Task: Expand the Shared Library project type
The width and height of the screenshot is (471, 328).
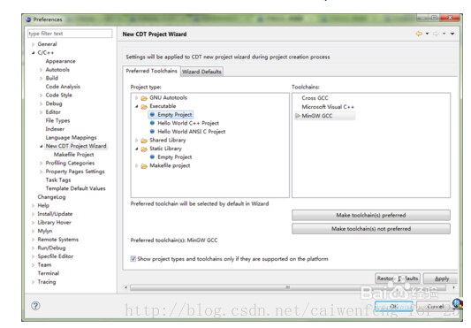Action: coord(137,141)
